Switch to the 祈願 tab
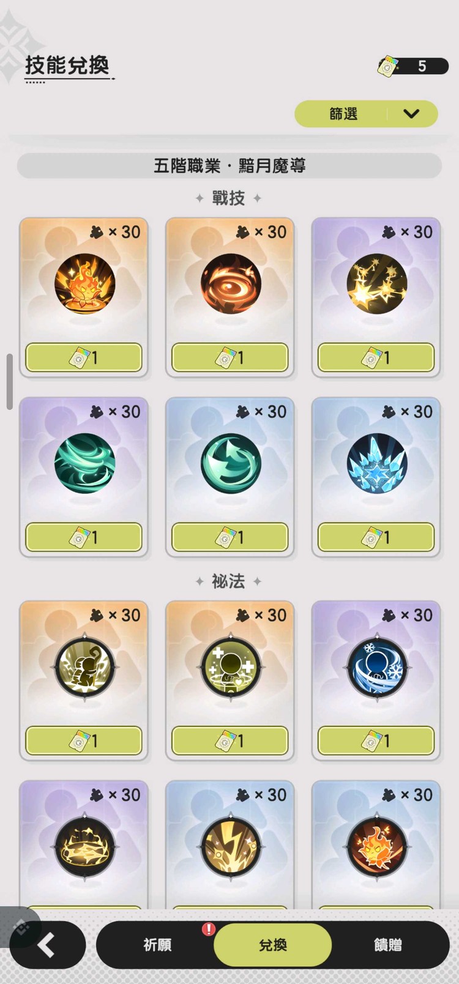Viewport: 459px width, 984px height. point(157,945)
